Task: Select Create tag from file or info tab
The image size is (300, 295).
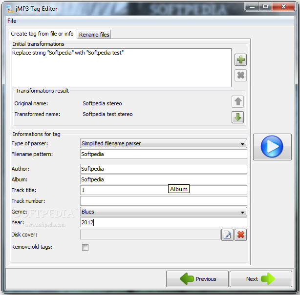Action: click(43, 34)
